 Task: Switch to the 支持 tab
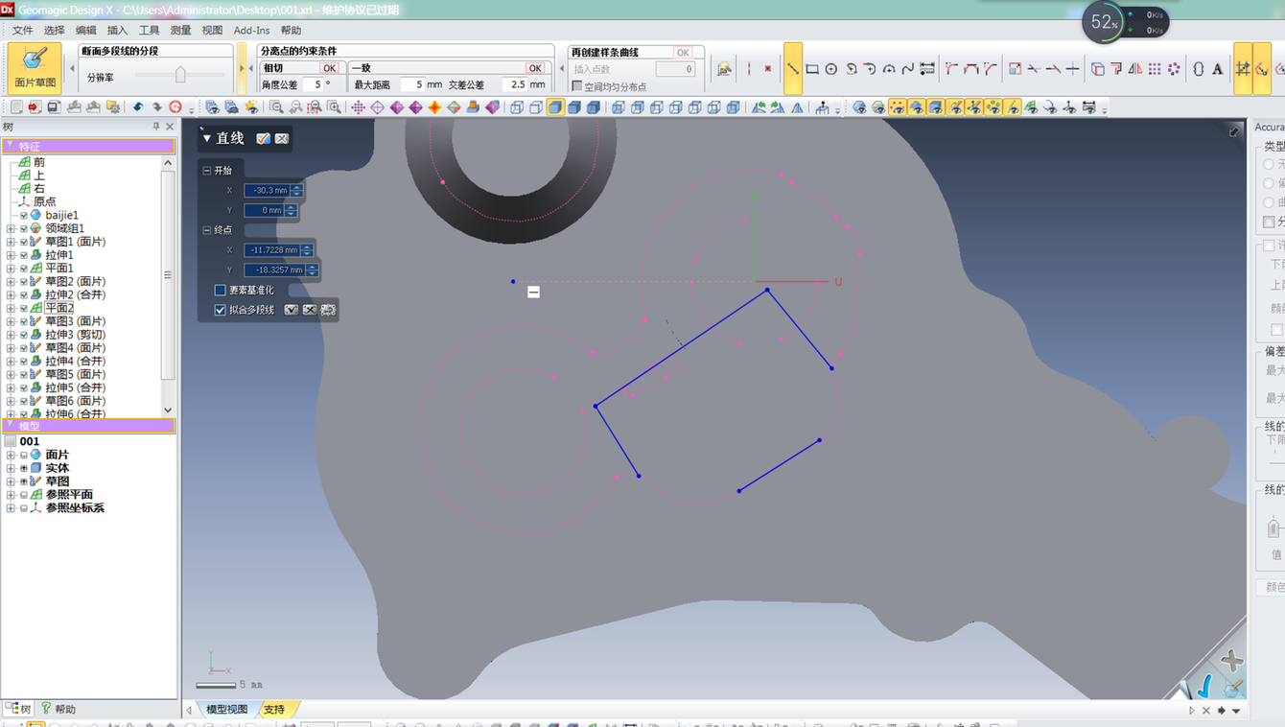tap(274, 710)
